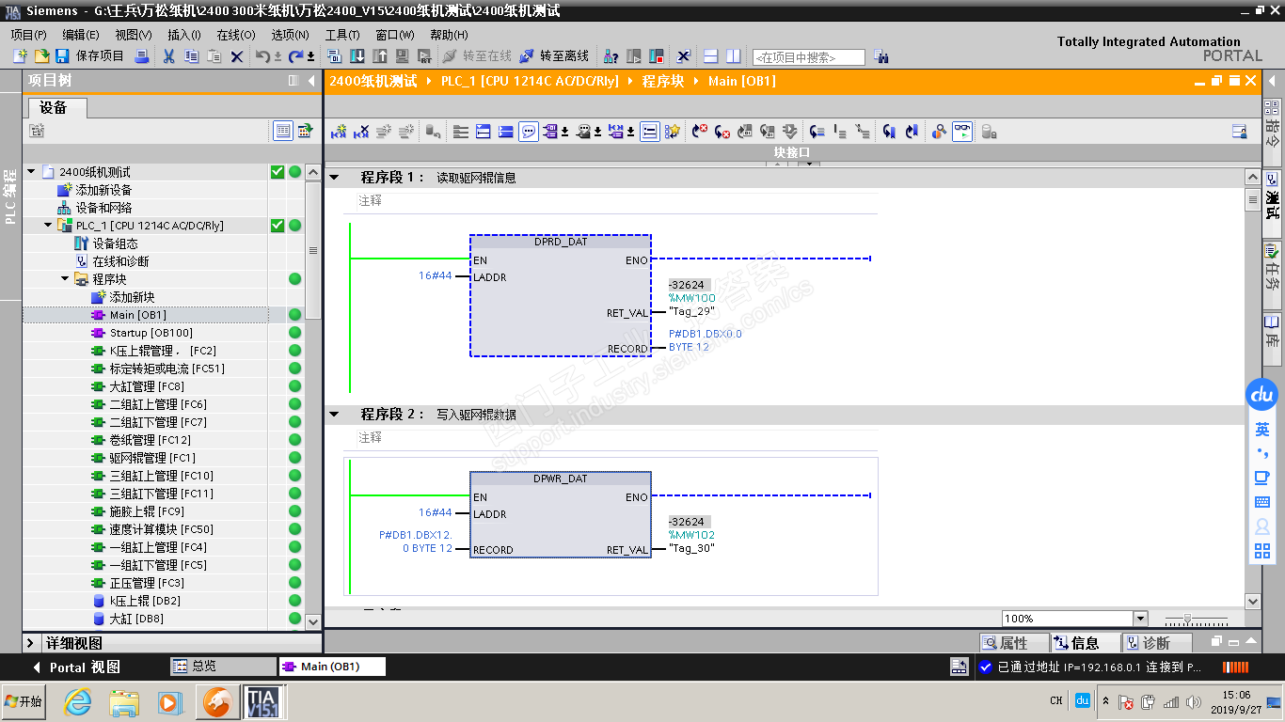Toggle the monitoring glasses button on/off
The width and height of the screenshot is (1285, 722).
tap(962, 133)
